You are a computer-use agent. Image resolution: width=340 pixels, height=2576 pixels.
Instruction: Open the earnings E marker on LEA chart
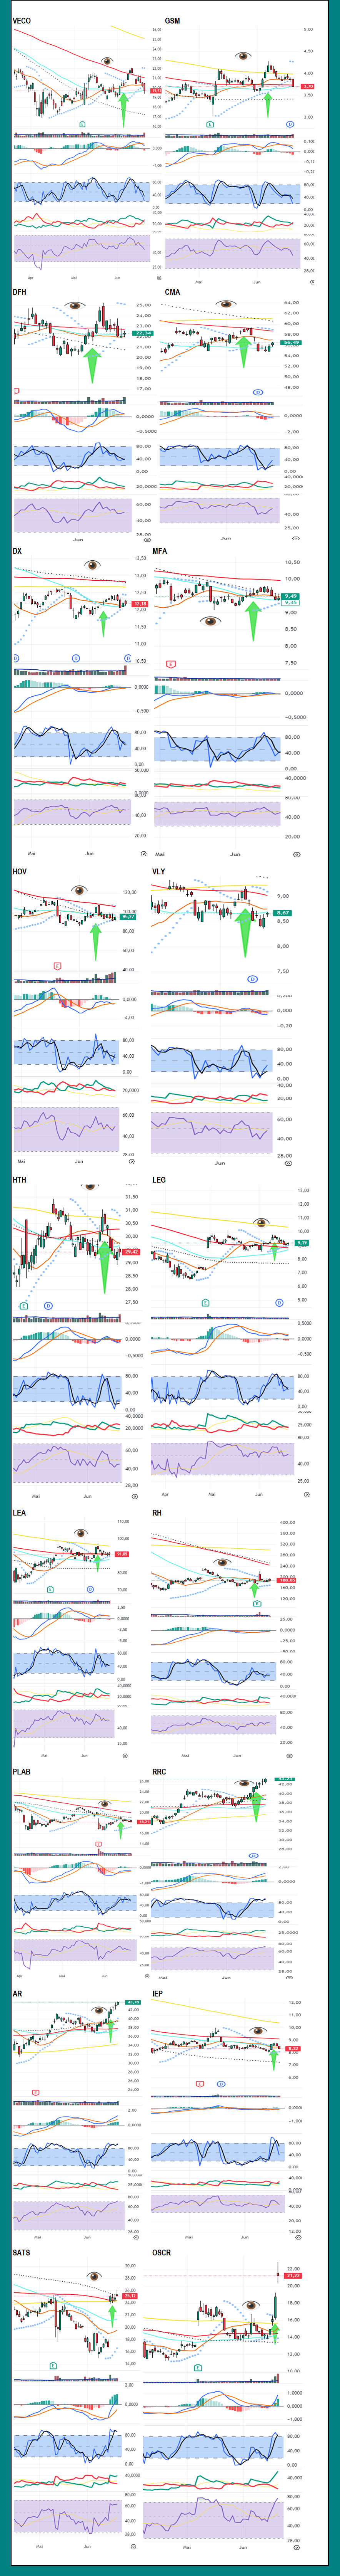click(51, 1589)
